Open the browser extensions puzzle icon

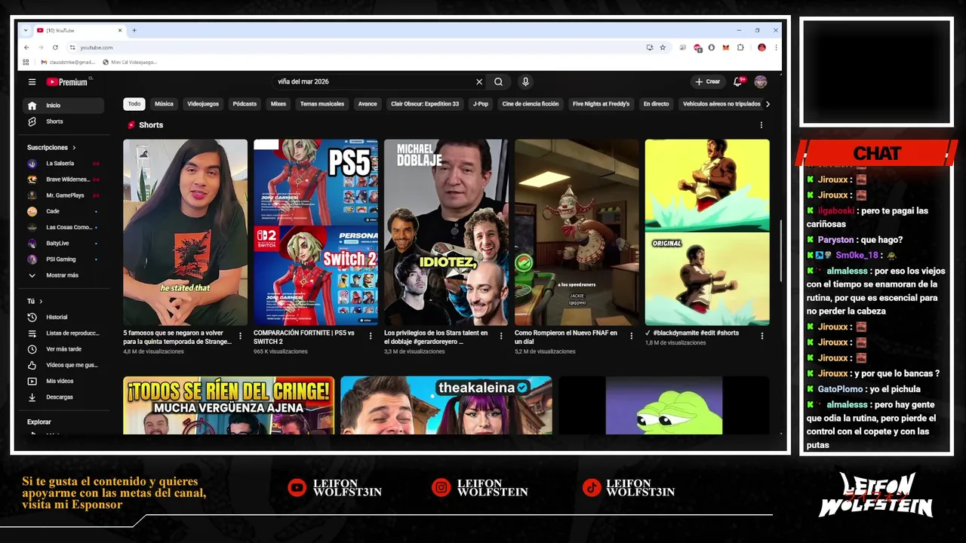[740, 48]
